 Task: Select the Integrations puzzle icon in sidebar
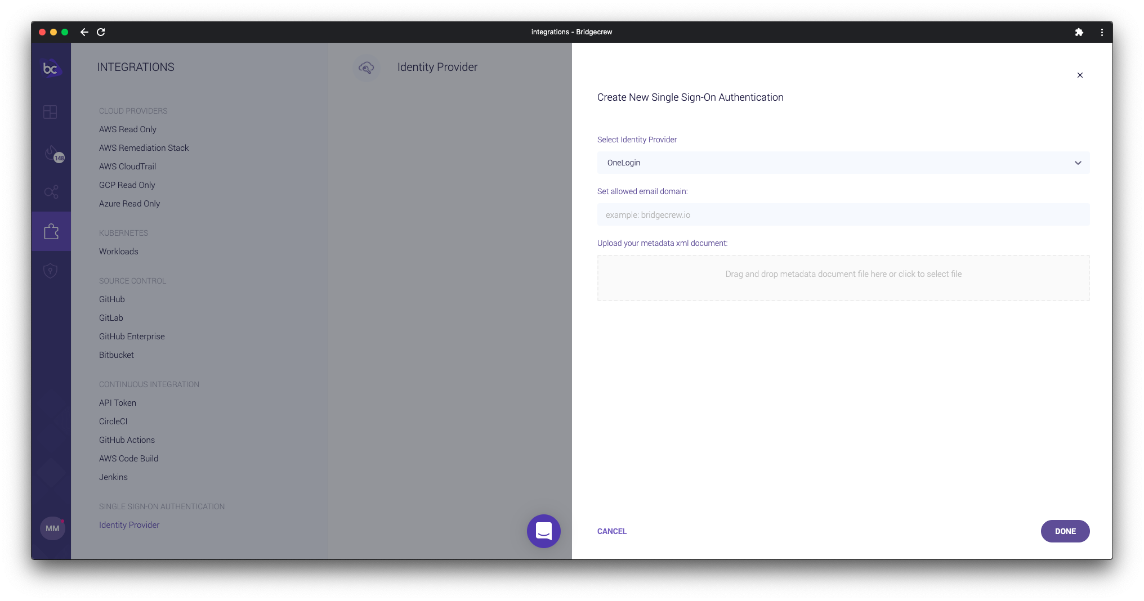[51, 231]
